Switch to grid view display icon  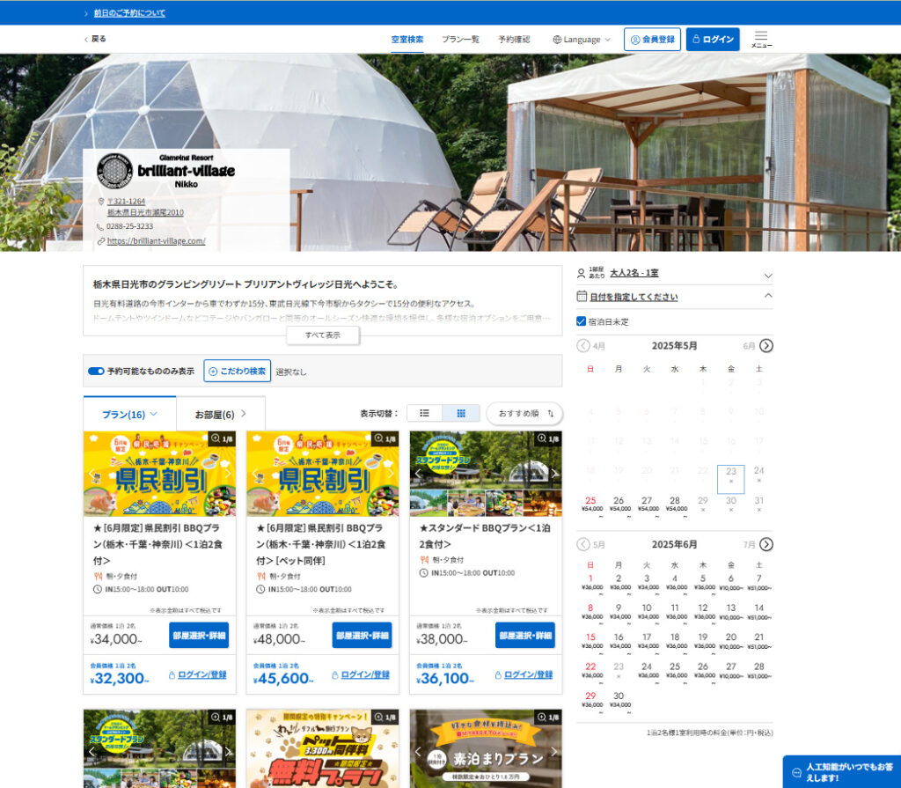[x=461, y=413]
